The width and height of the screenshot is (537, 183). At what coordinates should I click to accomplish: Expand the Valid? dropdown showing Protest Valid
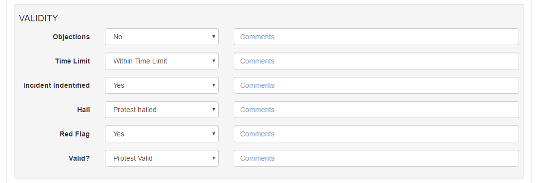coord(162,158)
